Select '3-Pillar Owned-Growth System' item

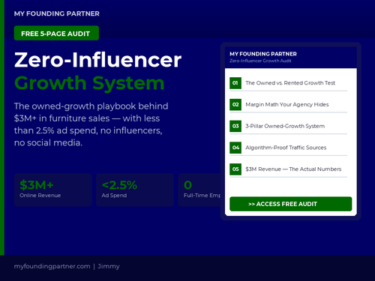point(285,126)
